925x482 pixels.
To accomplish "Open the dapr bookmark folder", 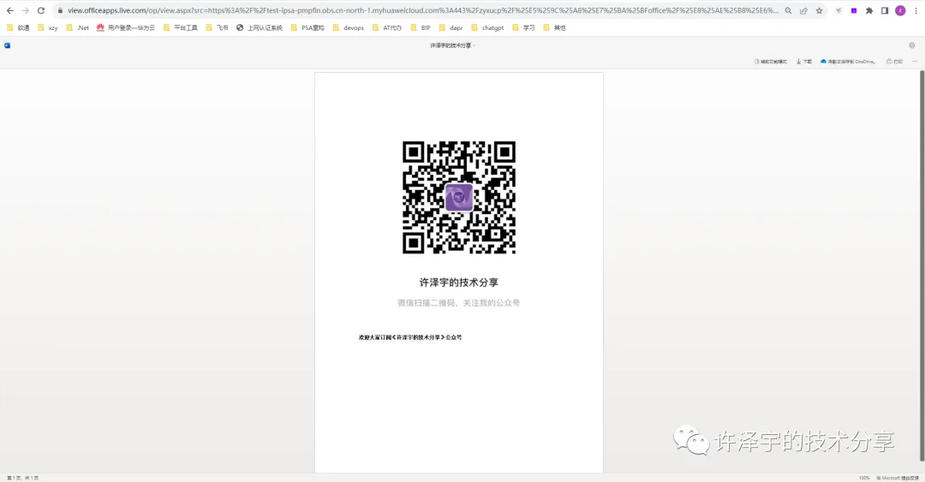I will (x=451, y=27).
